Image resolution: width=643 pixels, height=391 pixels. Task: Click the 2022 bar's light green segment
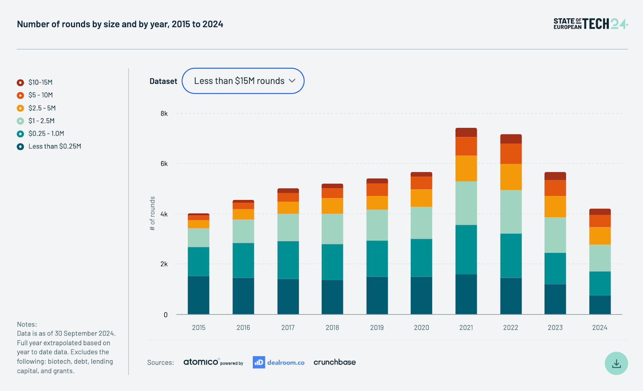point(511,212)
